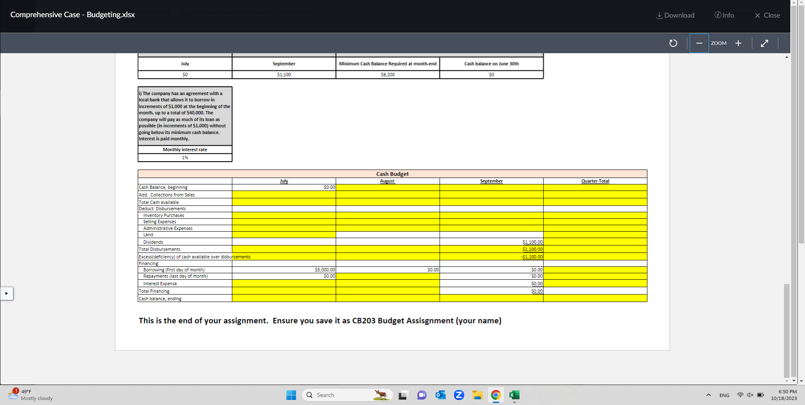Click the Total Disbursements row label
Viewport: 805px width, 405px height.
pyautogui.click(x=159, y=249)
